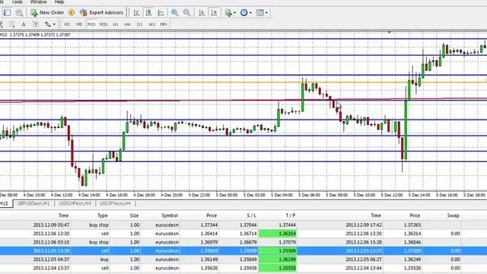Switch to D1 timeframe
This screenshot has height=274, width=487.
tap(139, 24)
